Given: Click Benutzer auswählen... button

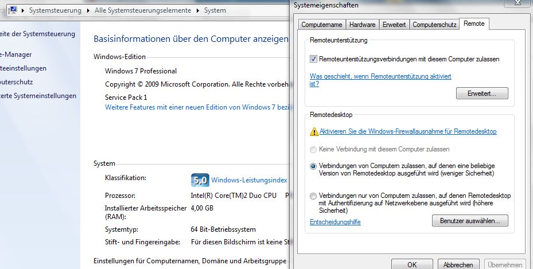Looking at the screenshot, I should point(470,221).
